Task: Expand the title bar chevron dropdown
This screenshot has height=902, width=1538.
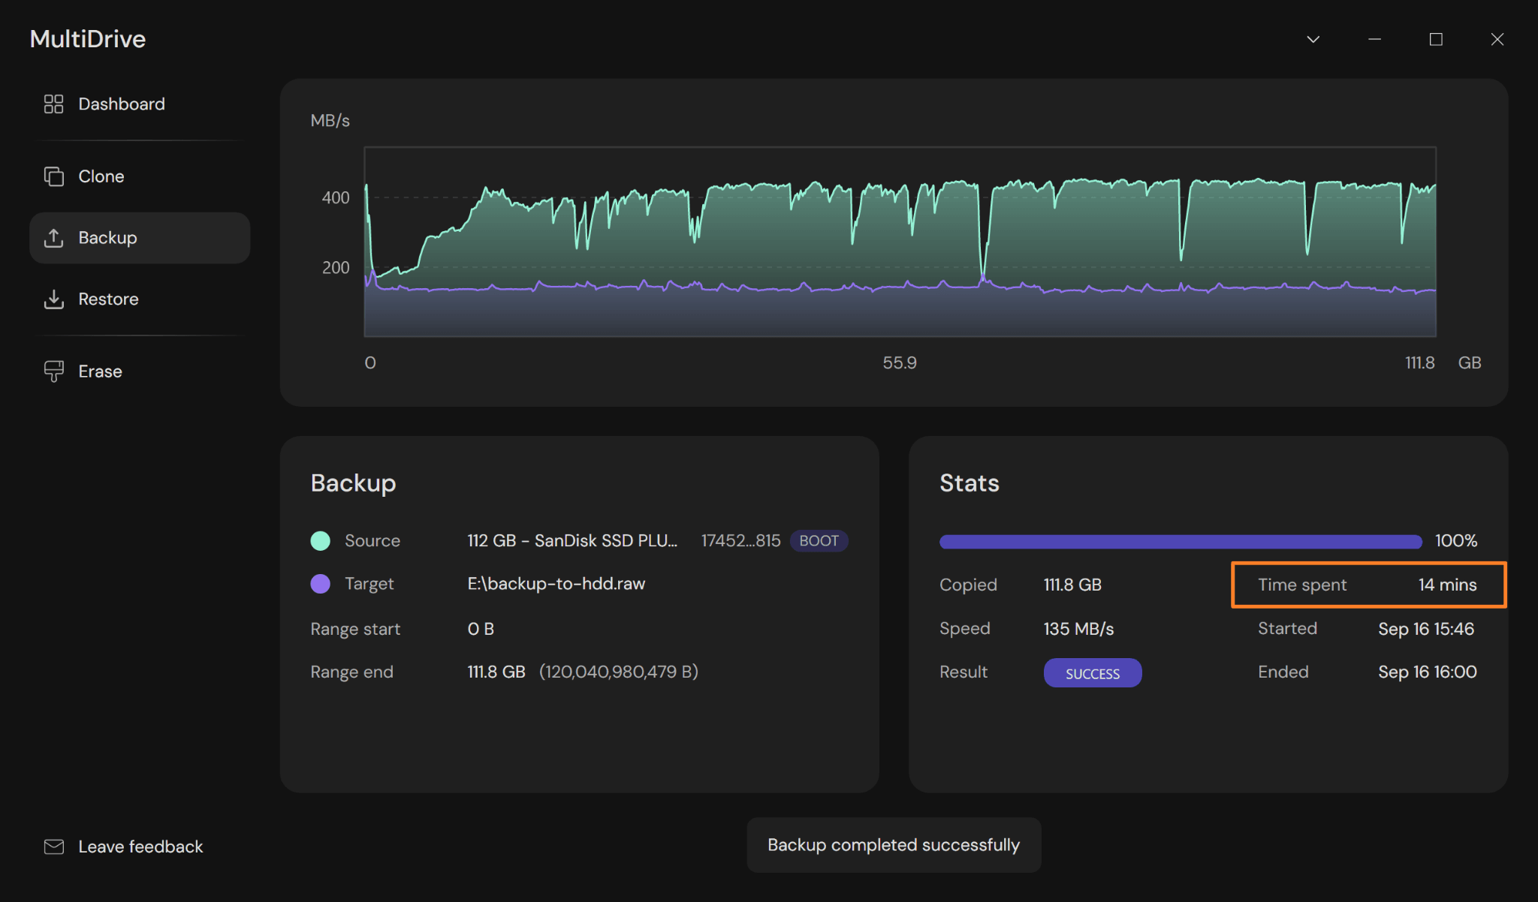Action: [1313, 39]
